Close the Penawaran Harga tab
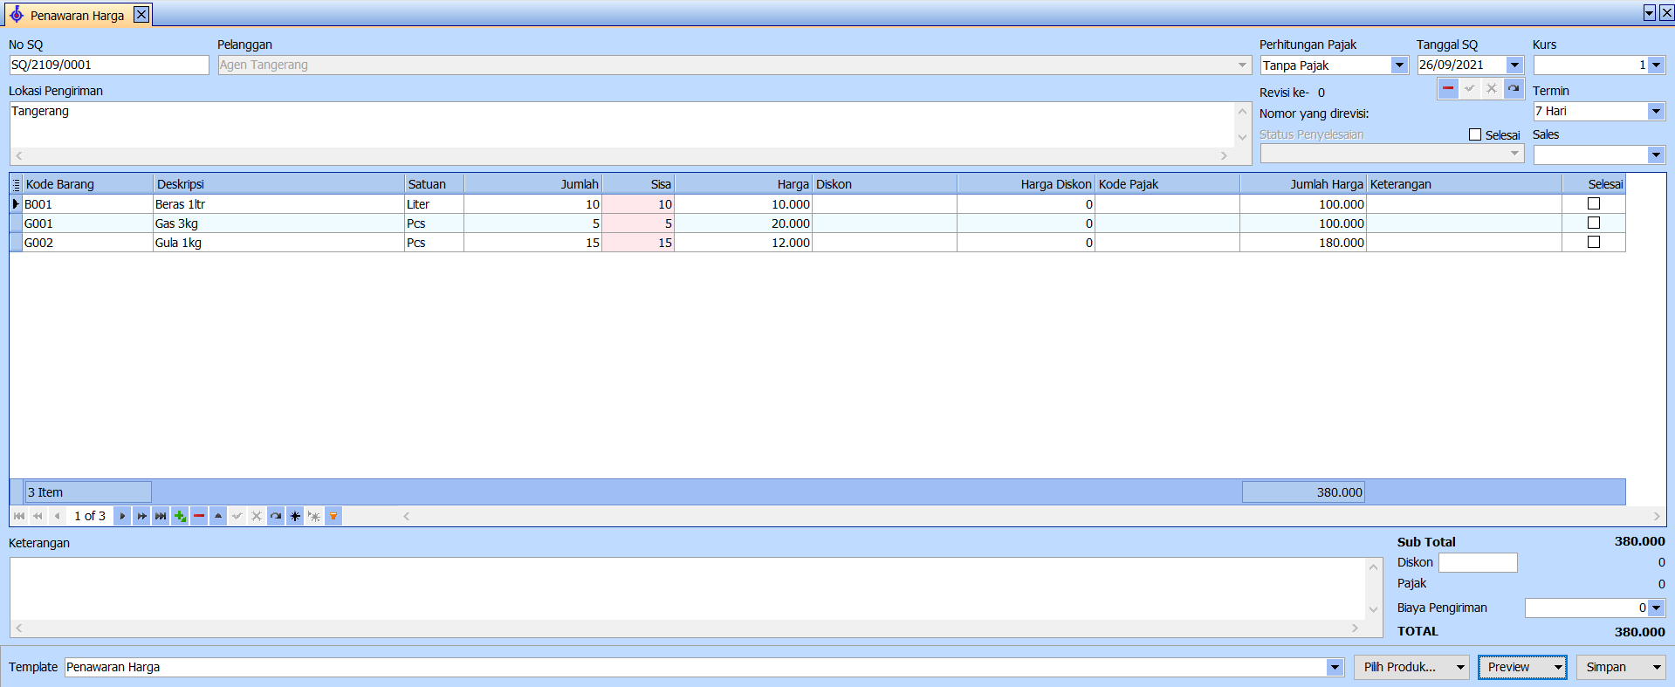 point(141,15)
